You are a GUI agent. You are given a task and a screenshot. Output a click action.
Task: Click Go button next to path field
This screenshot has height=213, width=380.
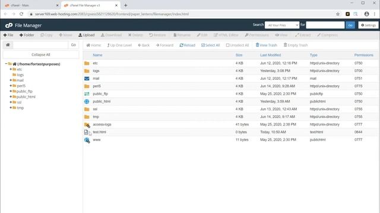(74, 45)
